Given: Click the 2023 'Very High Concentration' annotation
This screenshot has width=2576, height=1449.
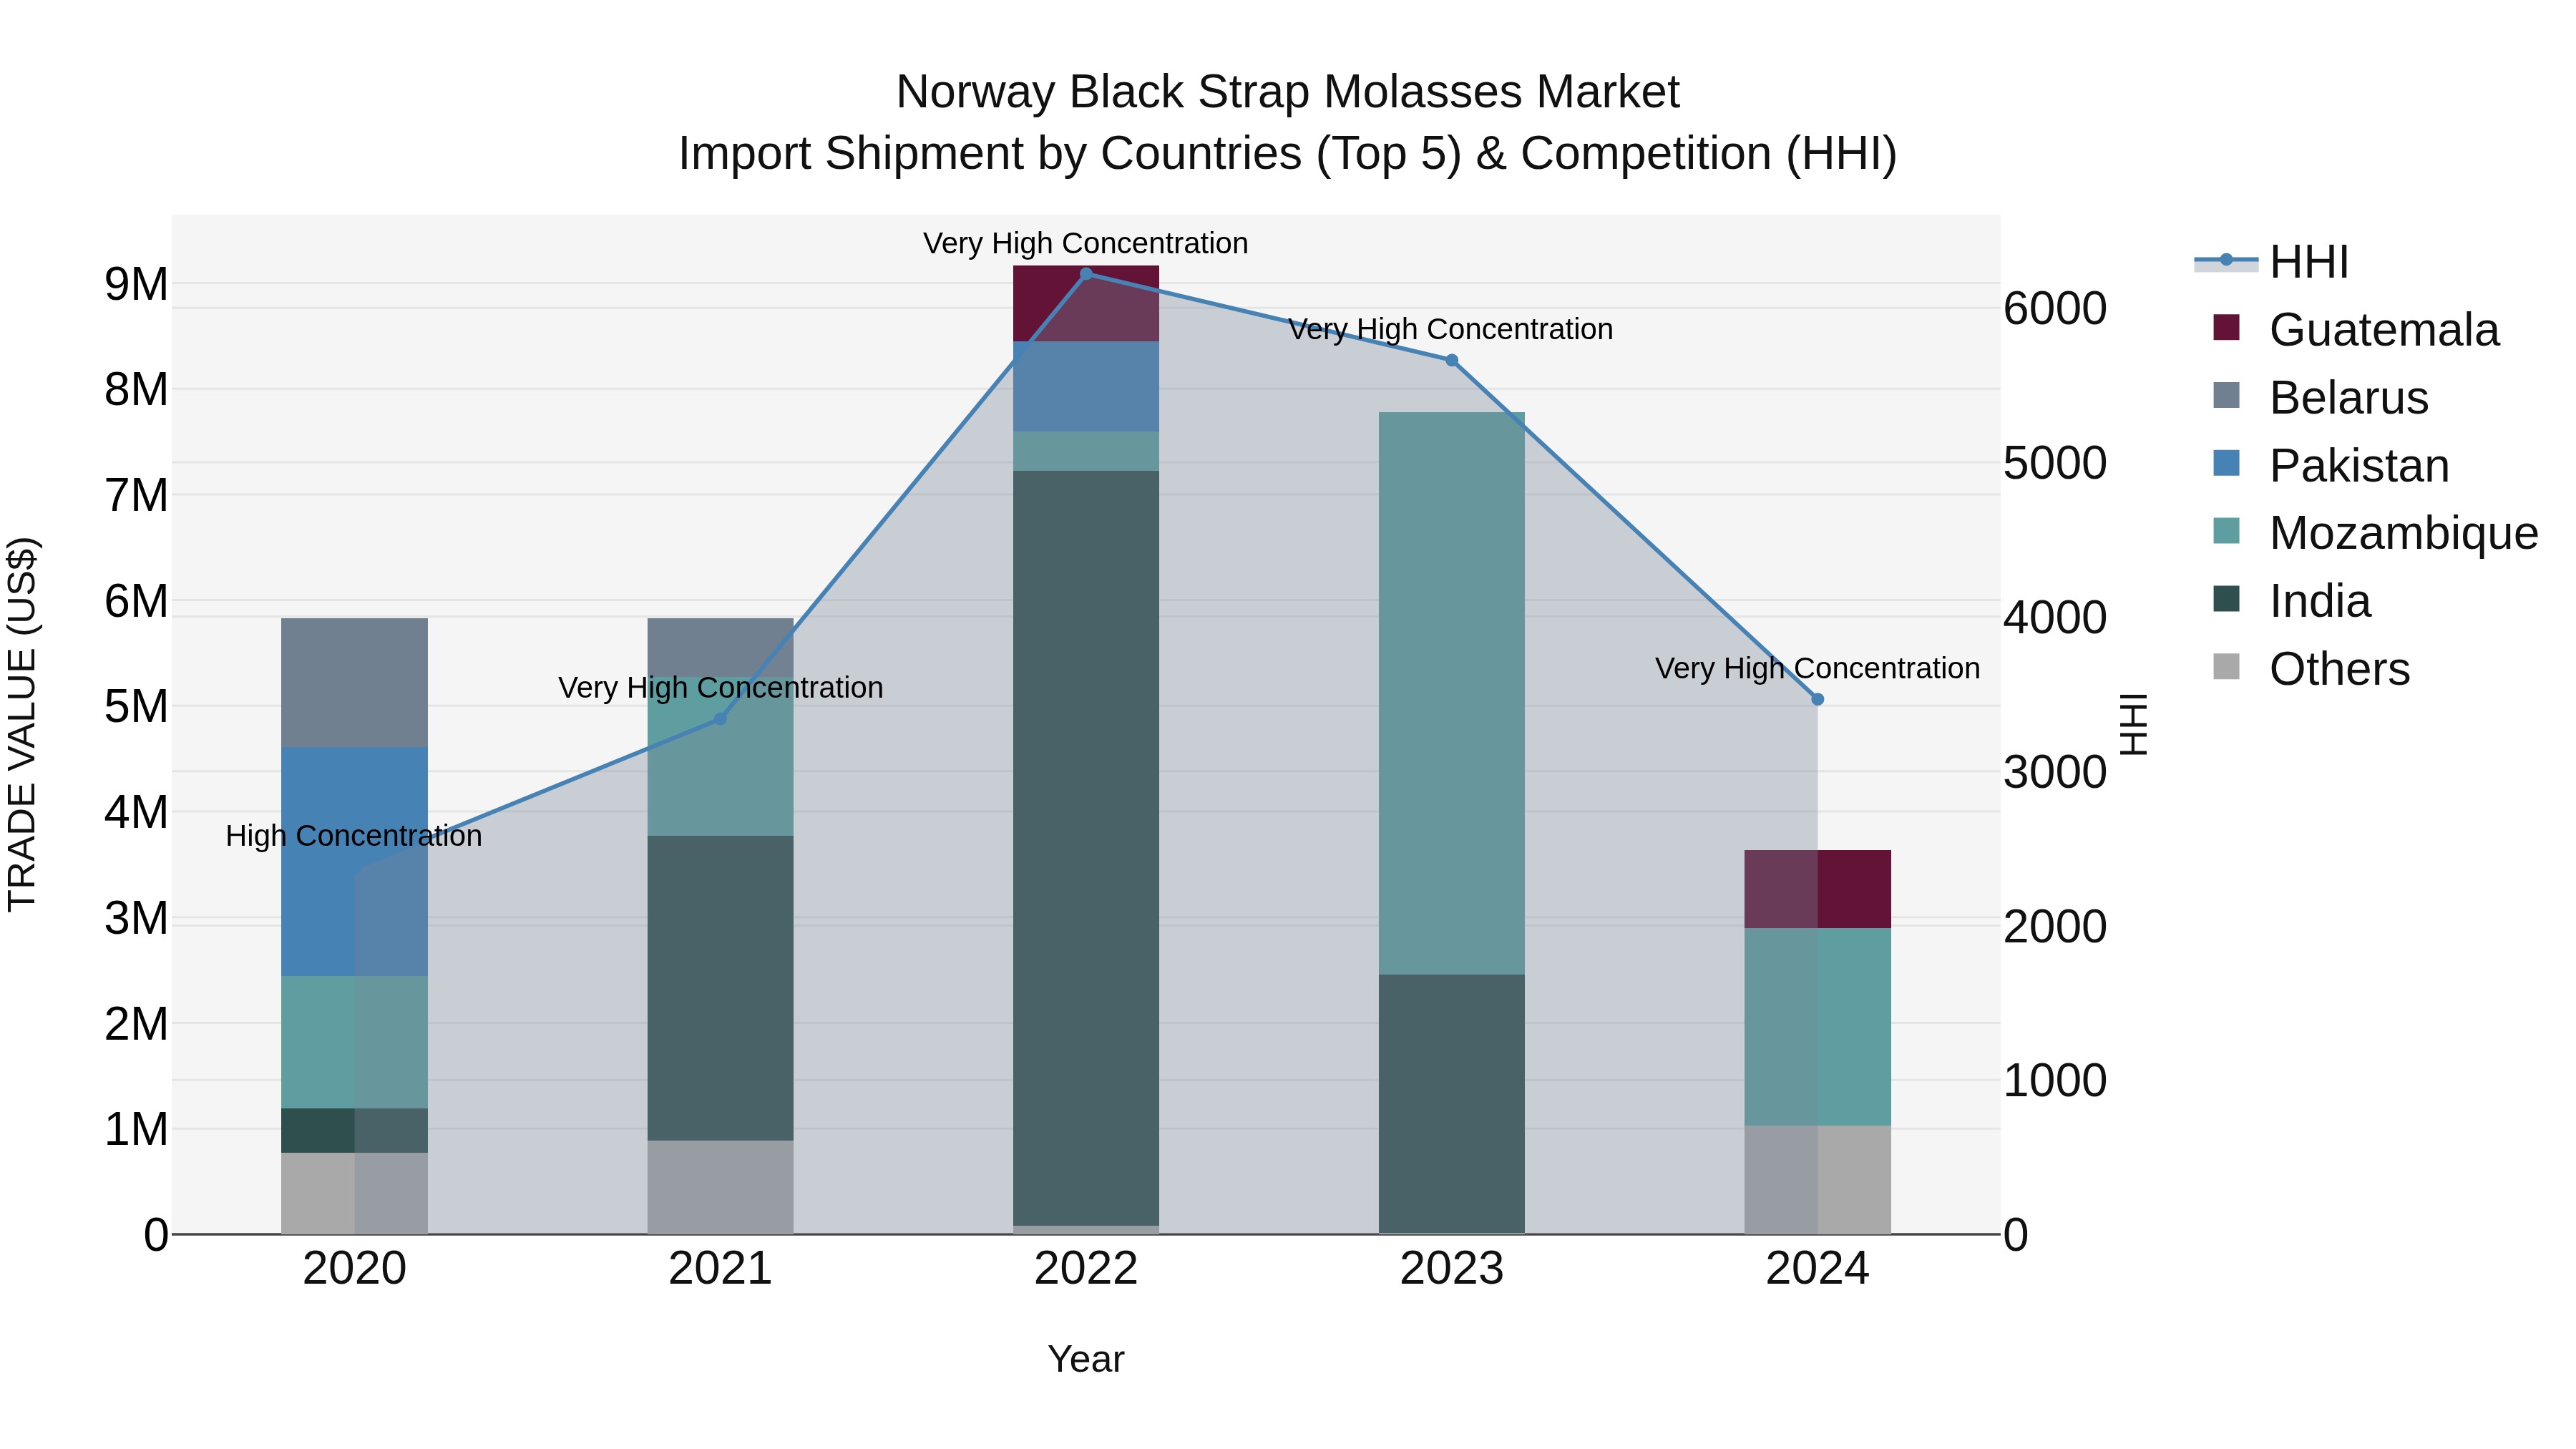Looking at the screenshot, I should coord(1451,329).
